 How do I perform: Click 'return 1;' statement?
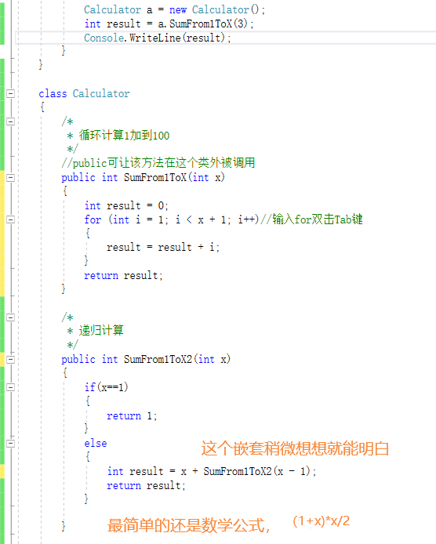click(x=132, y=415)
